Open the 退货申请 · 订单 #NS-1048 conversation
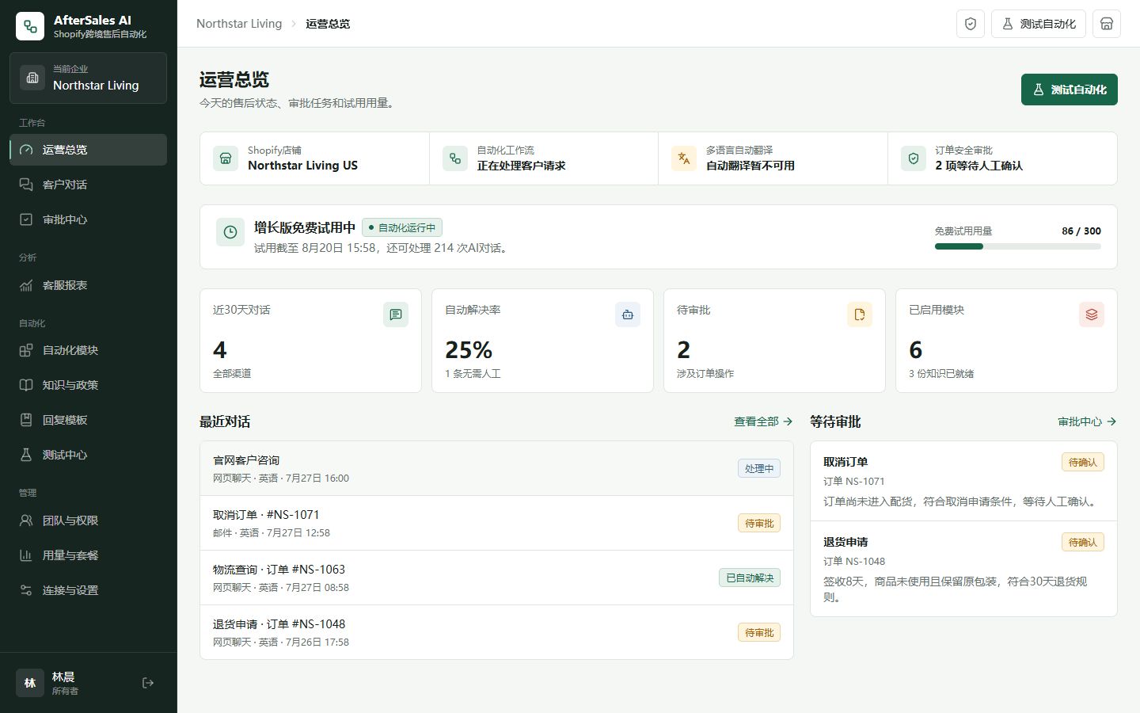The image size is (1140, 713). tap(496, 632)
